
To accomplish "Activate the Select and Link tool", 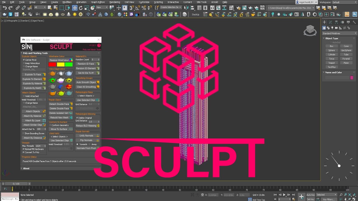I will tap(18, 8).
